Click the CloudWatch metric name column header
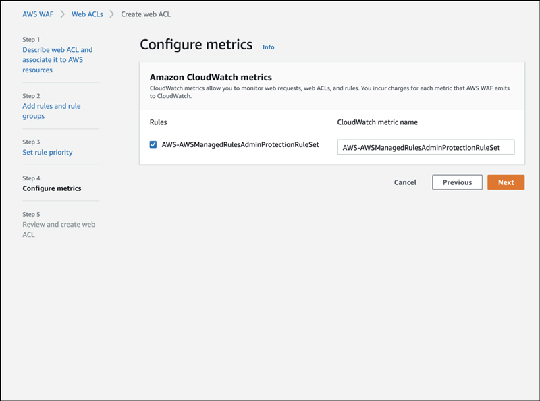The width and height of the screenshot is (540, 401). coord(377,122)
